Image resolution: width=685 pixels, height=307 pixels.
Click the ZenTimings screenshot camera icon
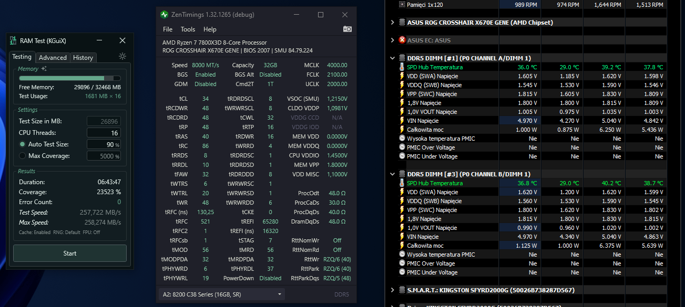(347, 29)
